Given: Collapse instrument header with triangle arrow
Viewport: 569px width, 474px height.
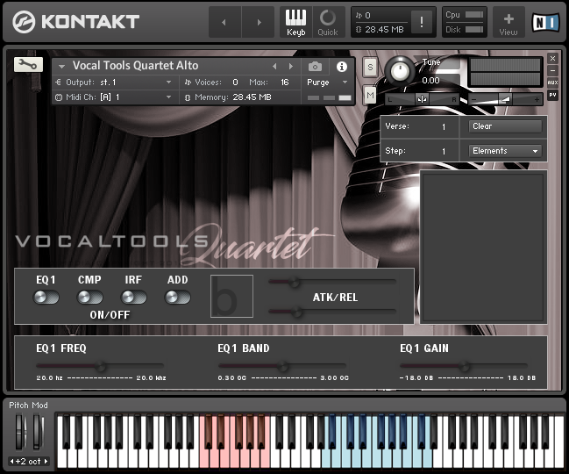Looking at the screenshot, I should click(61, 67).
